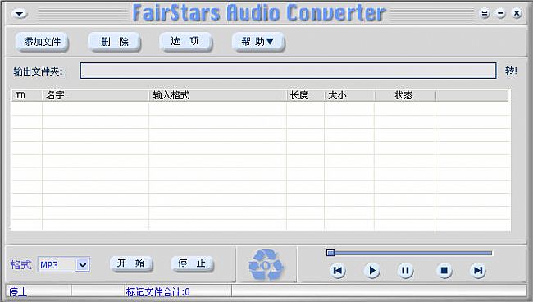The height and width of the screenshot is (302, 533).
Task: Skip to the next track
Action: (478, 270)
